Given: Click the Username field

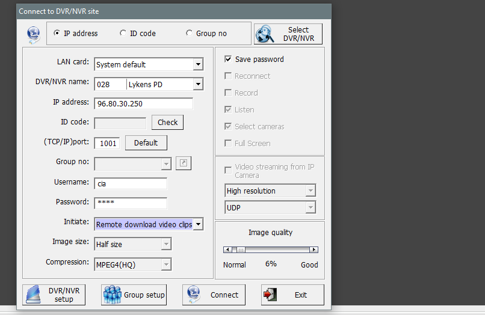Looking at the screenshot, I should [131, 183].
